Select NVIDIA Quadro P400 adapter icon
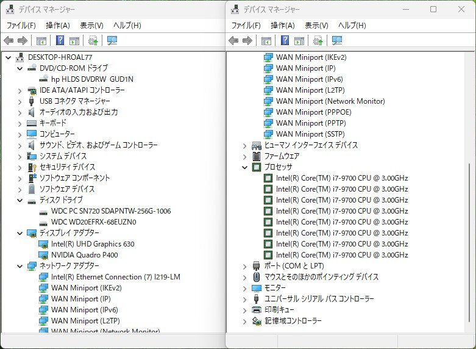476x349 pixels. [x=43, y=255]
